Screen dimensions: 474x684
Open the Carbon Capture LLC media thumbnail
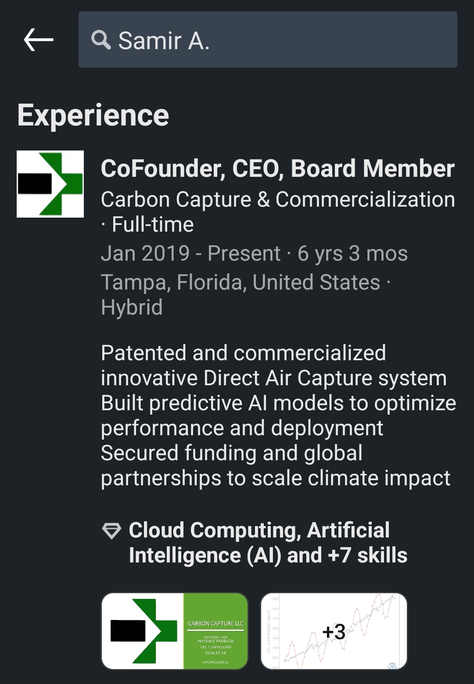tap(175, 631)
